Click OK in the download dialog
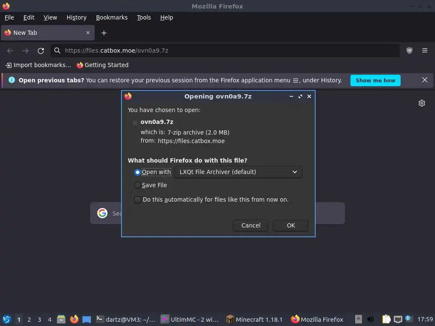The image size is (435, 326). point(291,226)
